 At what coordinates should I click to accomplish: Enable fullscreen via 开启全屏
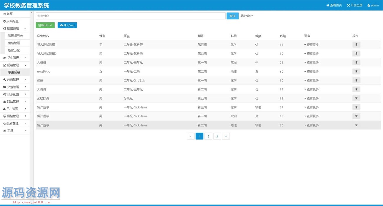pyautogui.click(x=355, y=5)
